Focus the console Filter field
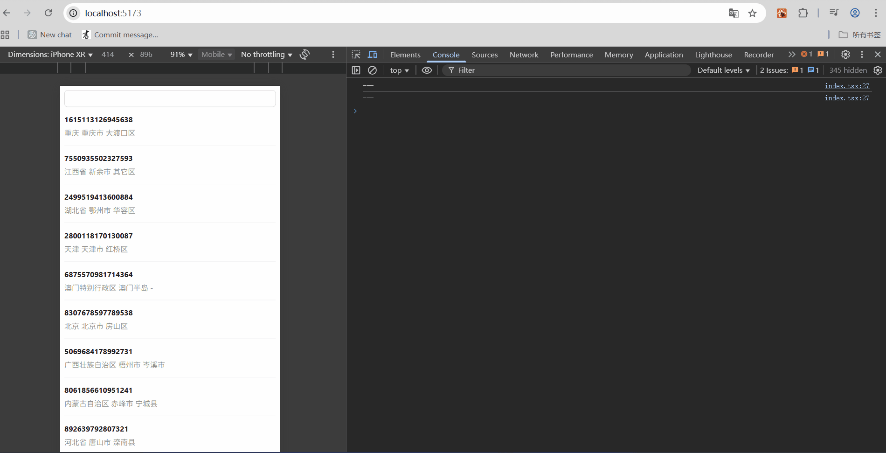The height and width of the screenshot is (453, 886). (567, 70)
